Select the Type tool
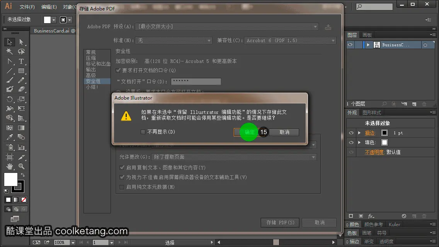Viewport: 439px width, 247px height. tap(21, 61)
